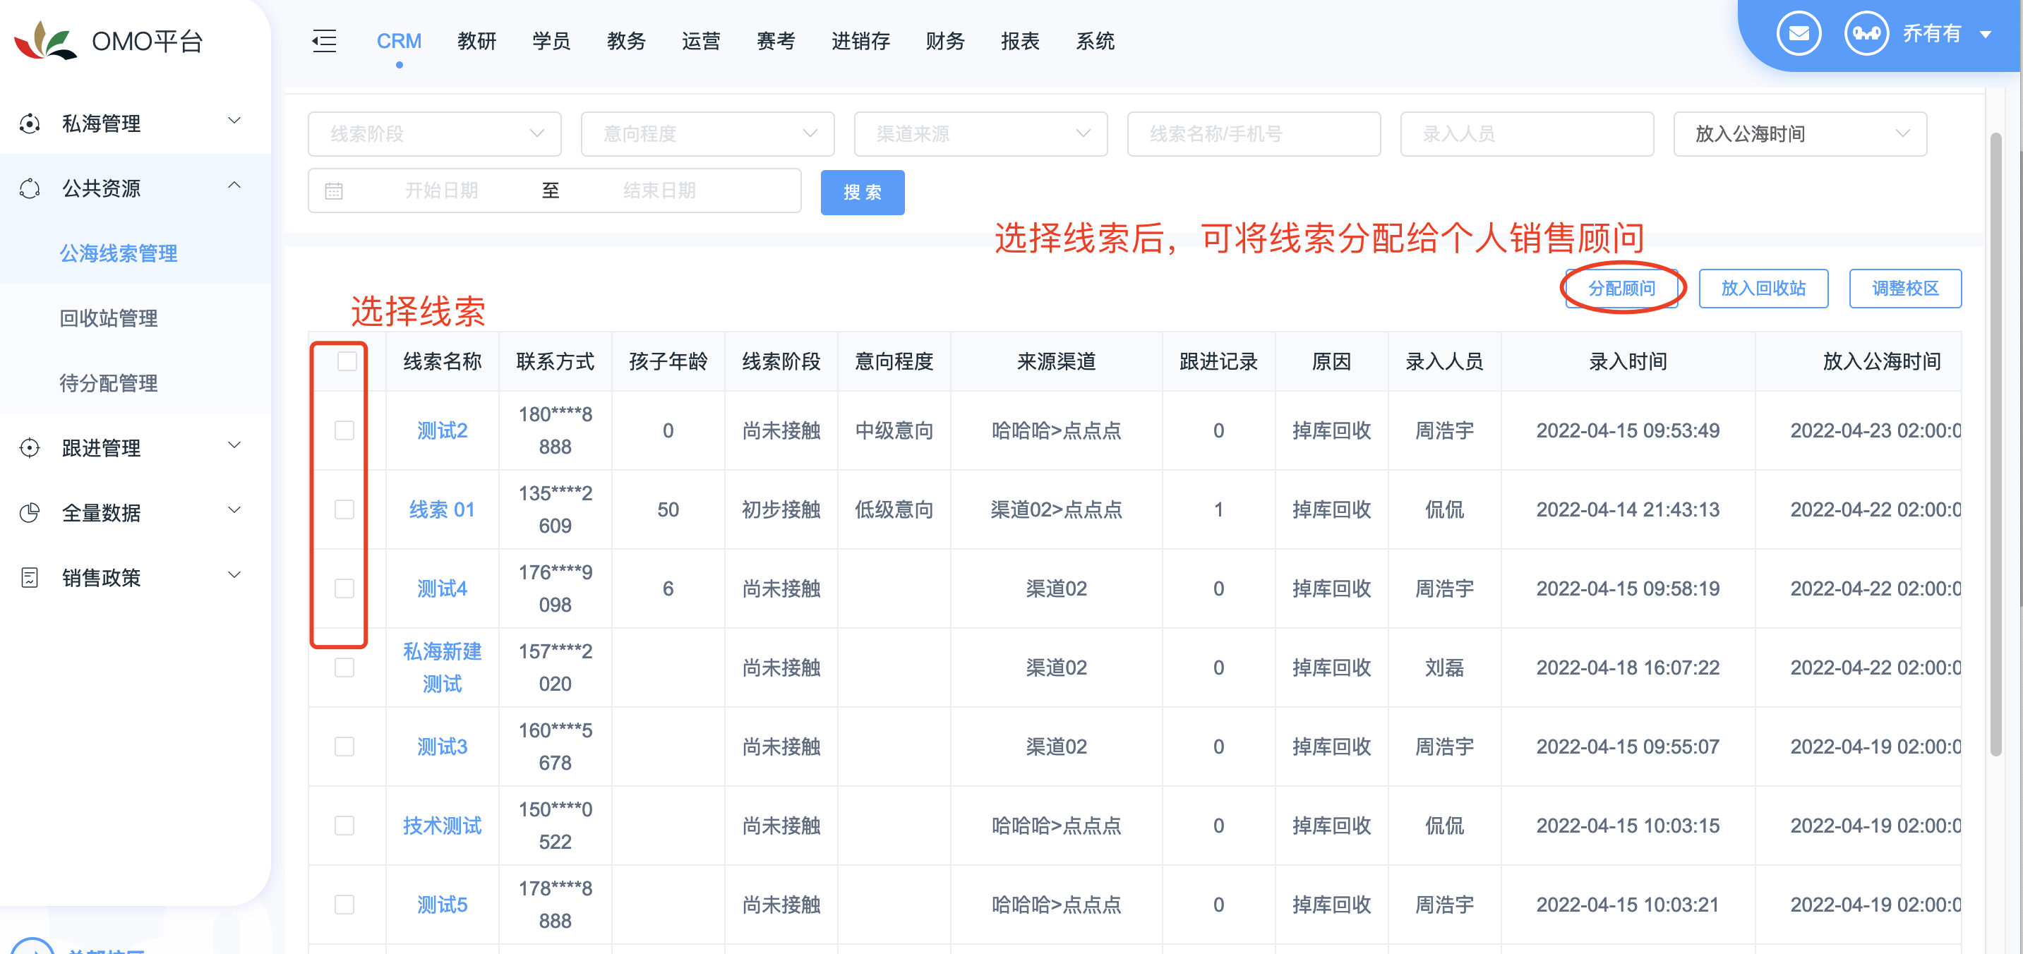The height and width of the screenshot is (954, 2023).
Task: Switch to the CRM top tab
Action: pos(399,41)
